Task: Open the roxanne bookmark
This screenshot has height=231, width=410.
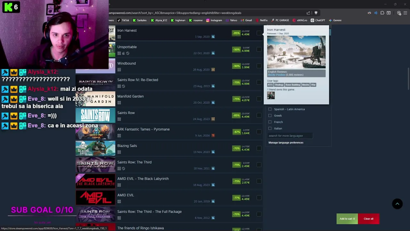Action: coord(196,20)
